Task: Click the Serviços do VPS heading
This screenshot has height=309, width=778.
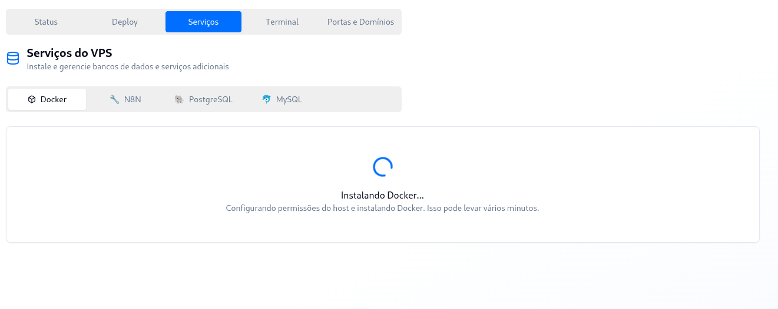Action: (69, 53)
